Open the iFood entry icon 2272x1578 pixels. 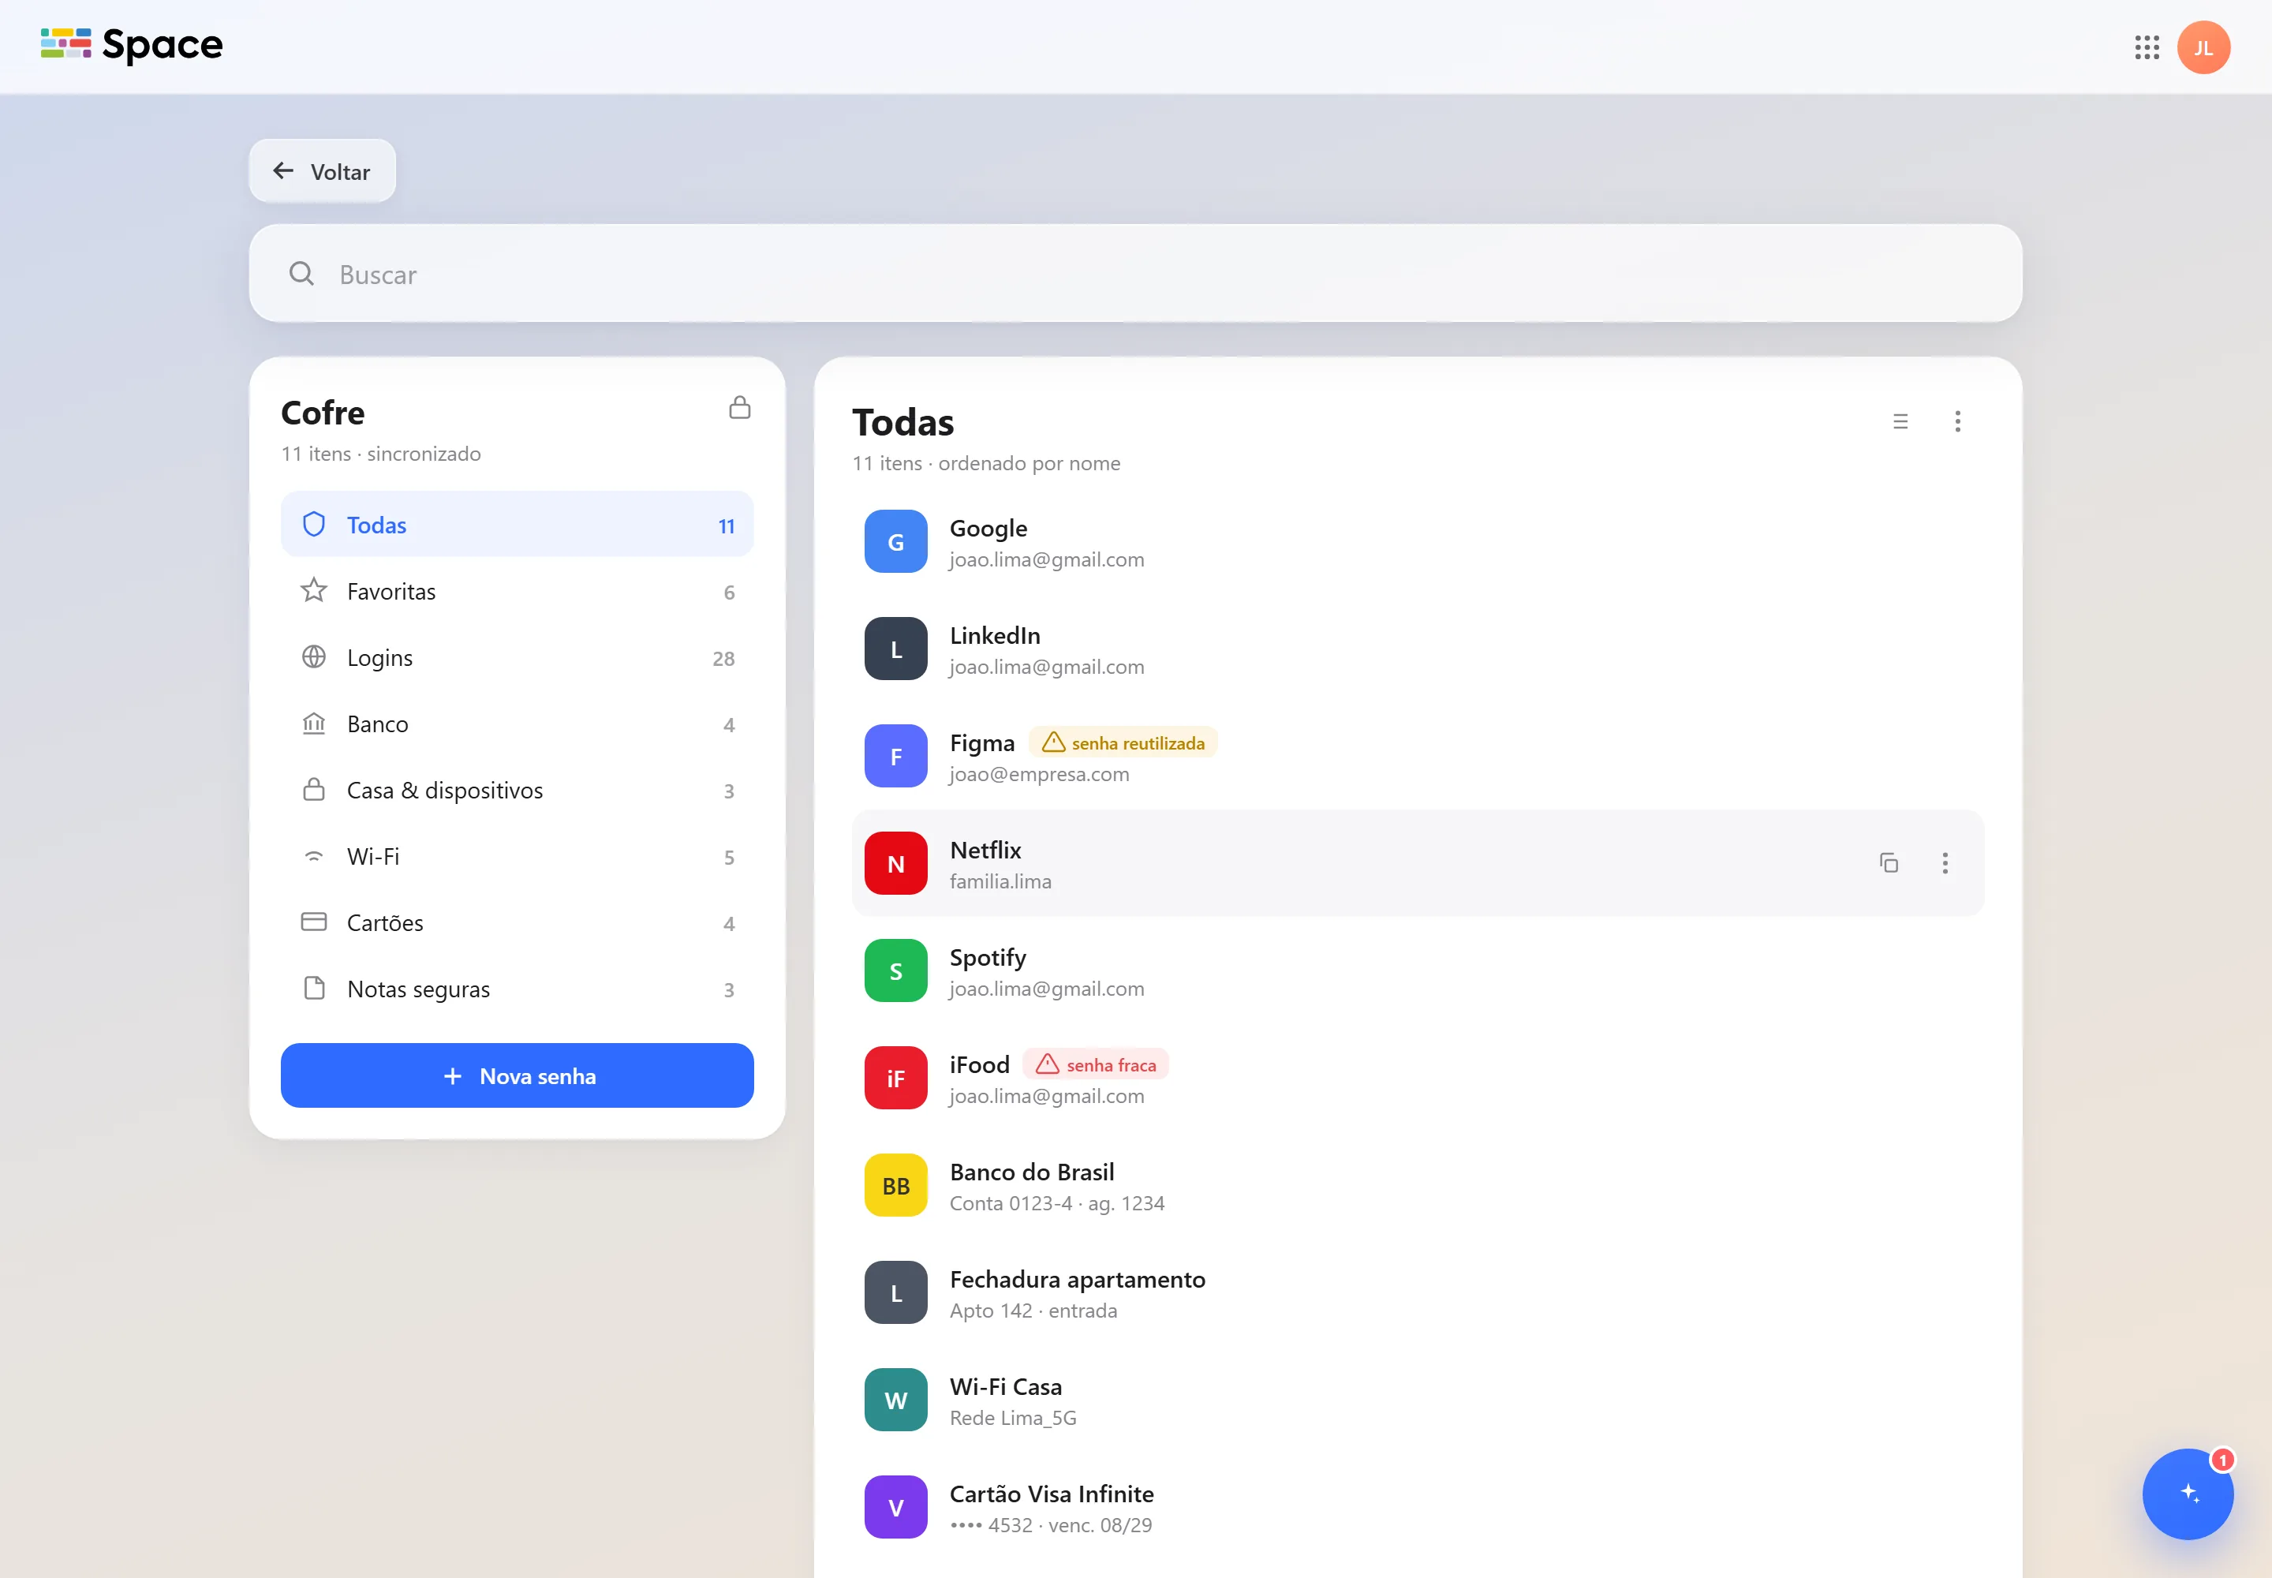coord(895,1078)
